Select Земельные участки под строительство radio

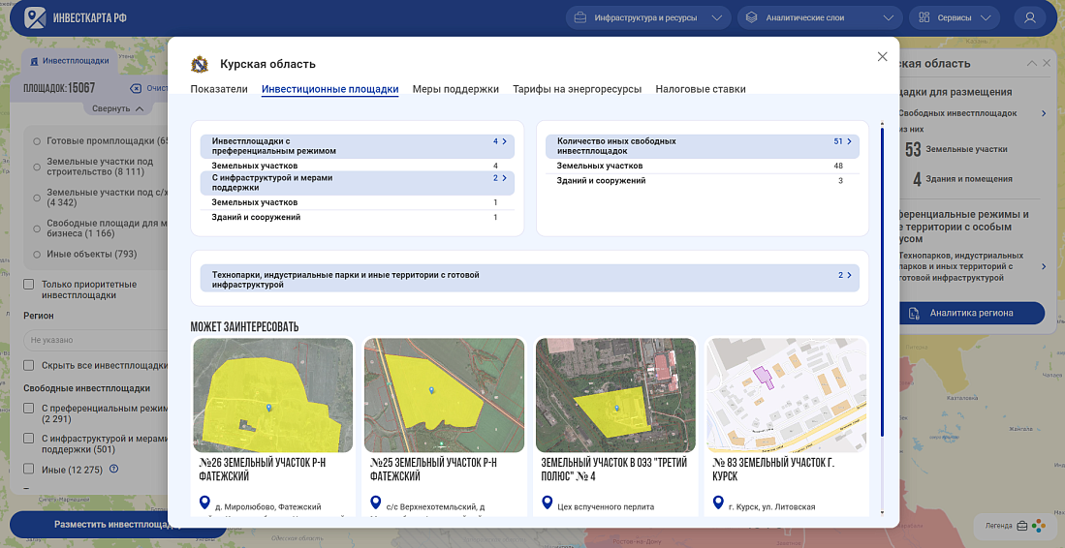(37, 167)
